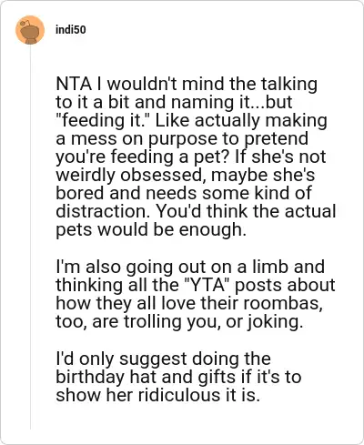Open the indi50 username profile link
This screenshot has width=364, height=445.
pos(70,30)
